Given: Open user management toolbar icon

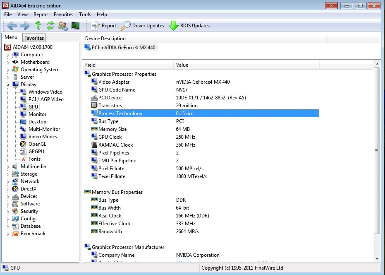Looking at the screenshot, I should (63, 26).
